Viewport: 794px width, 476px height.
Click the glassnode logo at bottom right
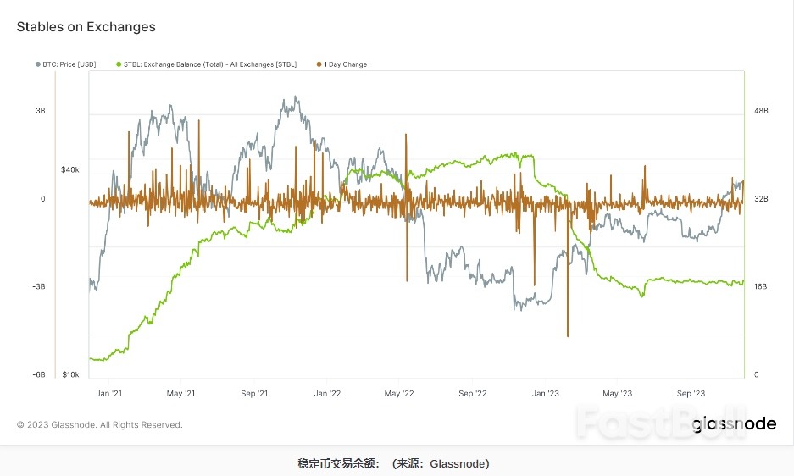point(734,424)
